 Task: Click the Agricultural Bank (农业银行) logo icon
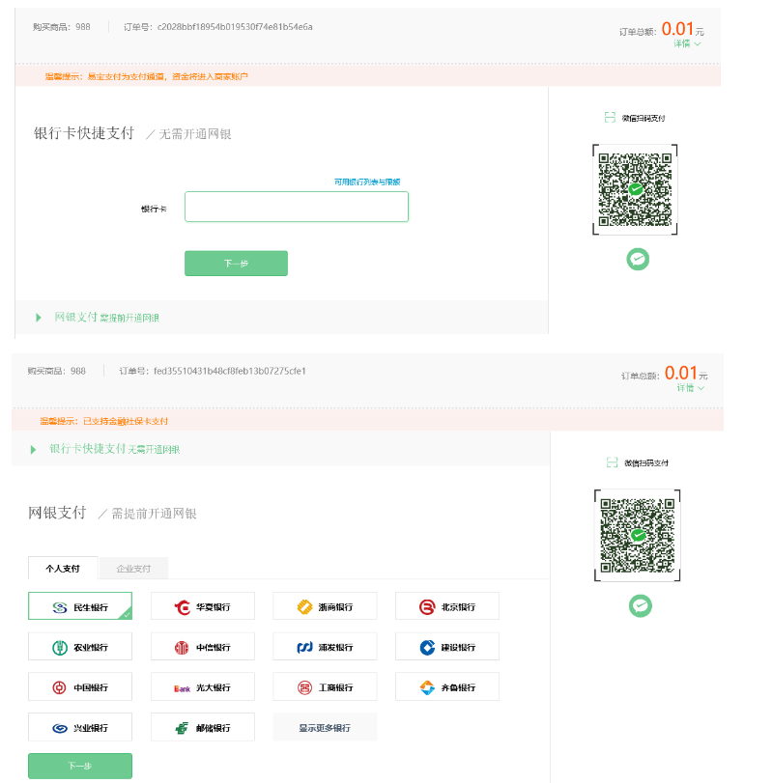point(59,647)
